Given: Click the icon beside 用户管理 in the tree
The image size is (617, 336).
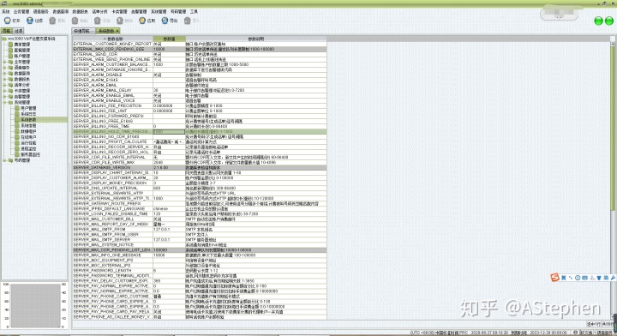Looking at the screenshot, I should pyautogui.click(x=17, y=108).
